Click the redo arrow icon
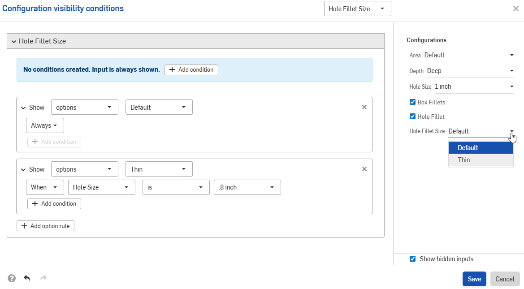The height and width of the screenshot is (289, 524). (43, 278)
